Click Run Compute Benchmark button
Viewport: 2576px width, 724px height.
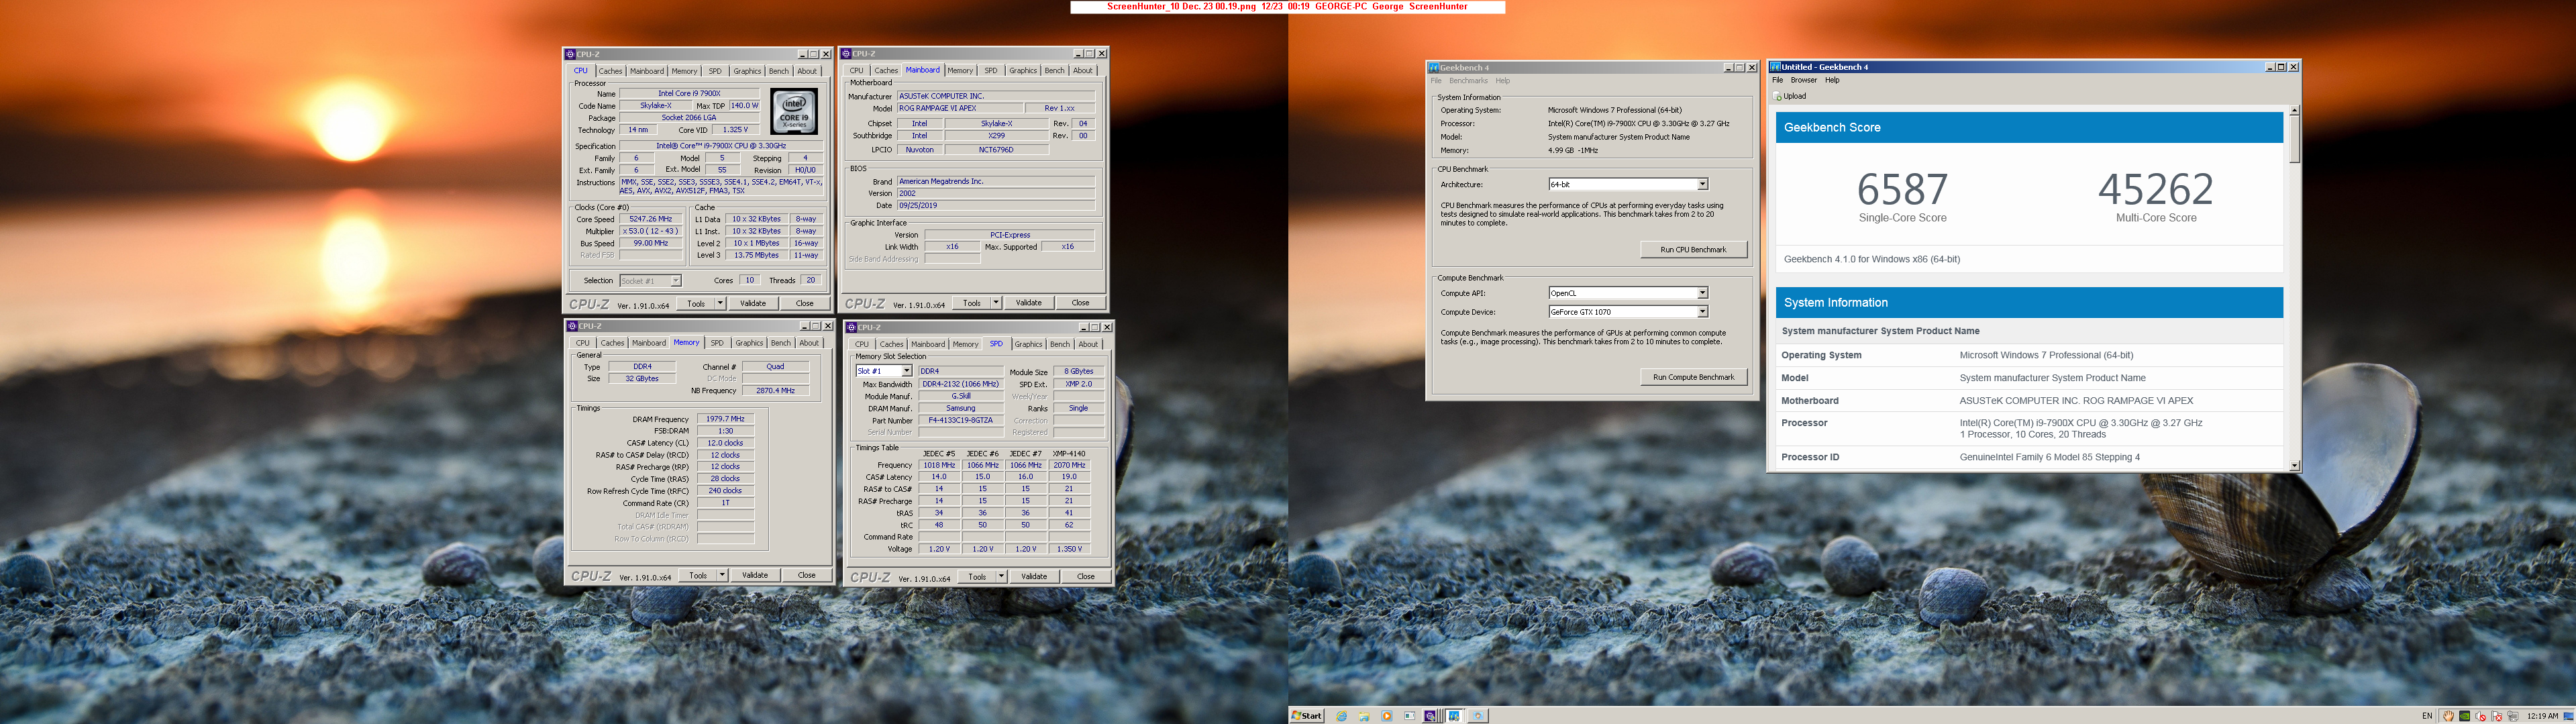tap(1694, 377)
